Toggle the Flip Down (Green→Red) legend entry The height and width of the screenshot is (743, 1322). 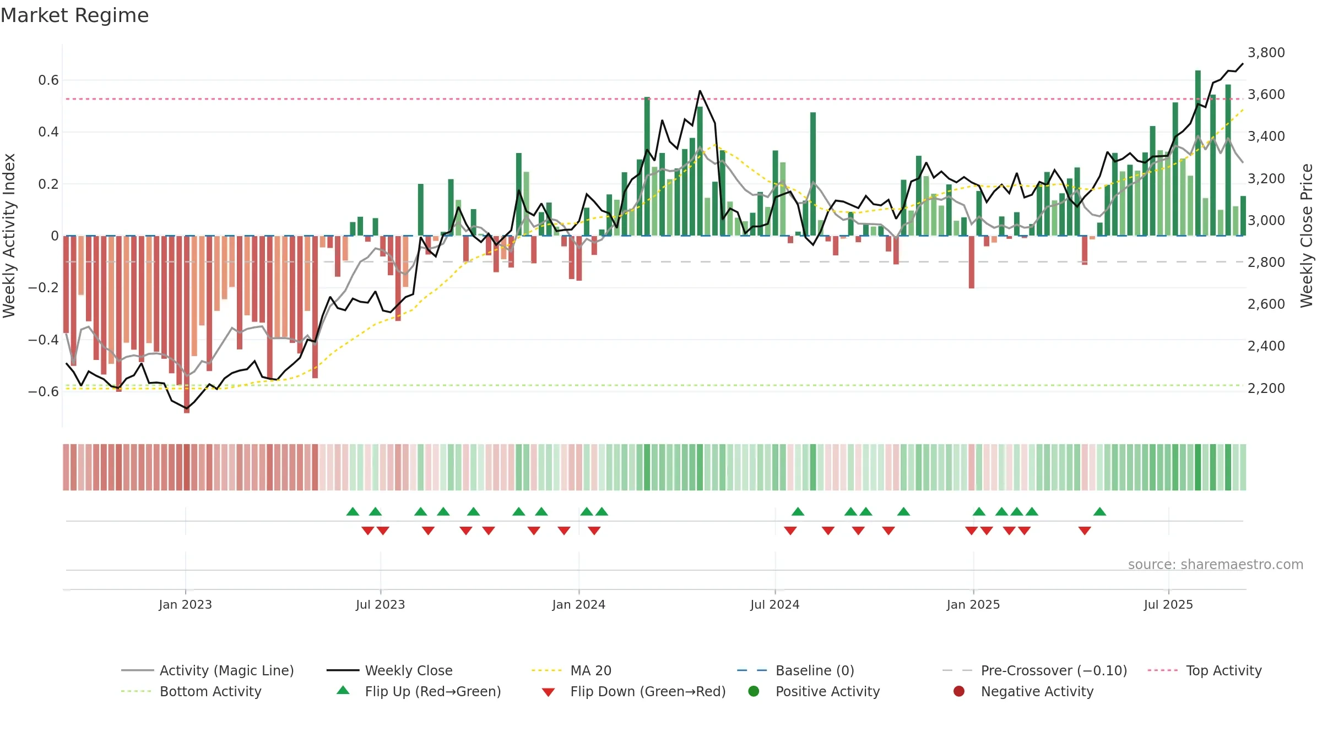633,691
